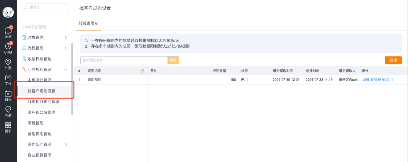Click the CRM平台管理 heading
This screenshot has height=162, width=408.
(x=34, y=27)
